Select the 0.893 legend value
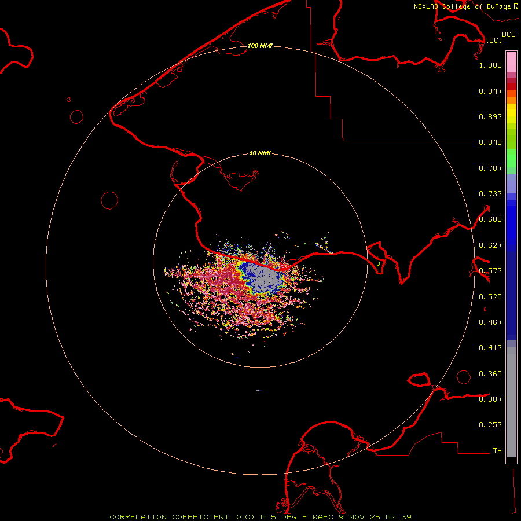 490,116
